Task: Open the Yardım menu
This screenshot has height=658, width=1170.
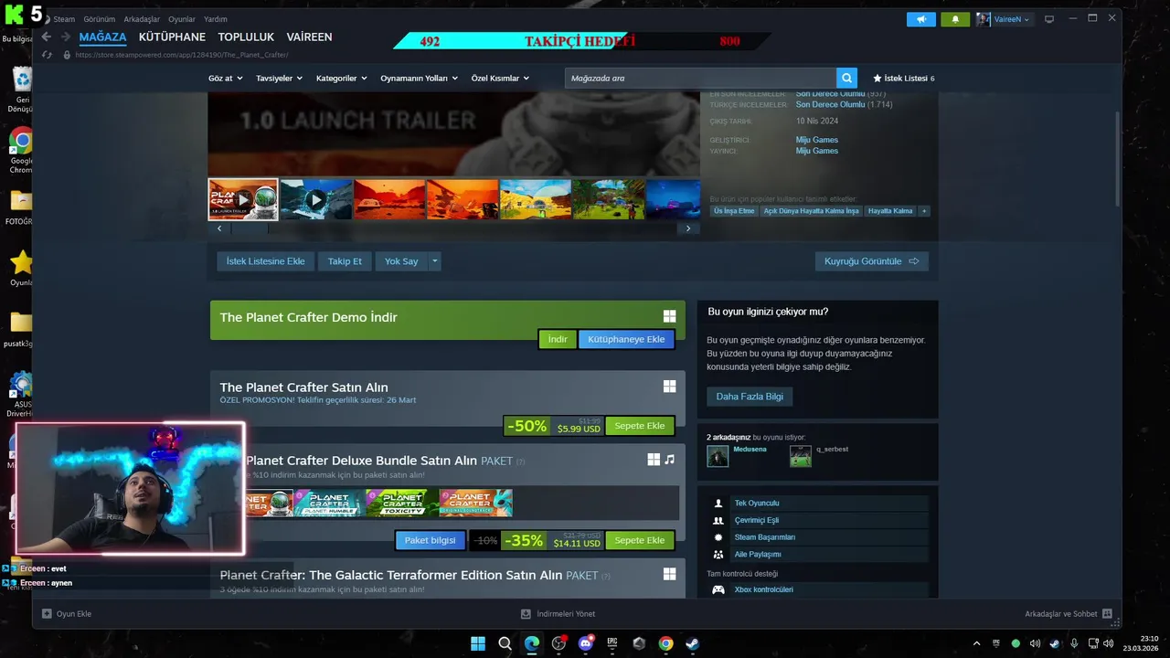Action: tap(215, 19)
